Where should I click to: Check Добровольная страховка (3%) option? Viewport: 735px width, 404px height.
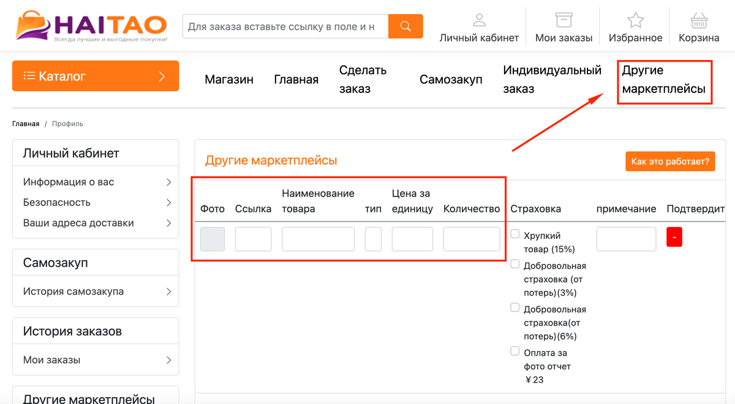(x=515, y=264)
